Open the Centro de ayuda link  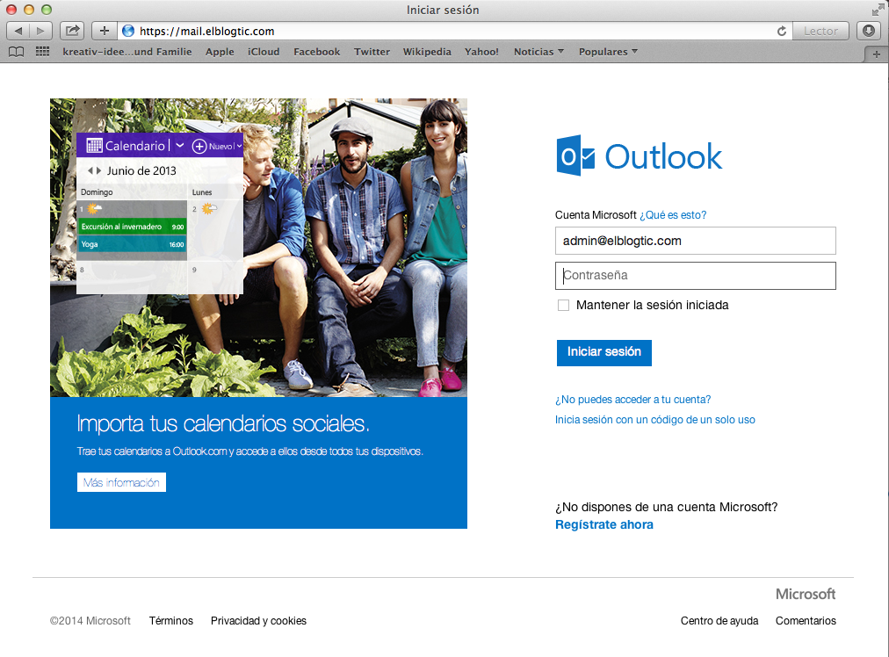pyautogui.click(x=719, y=621)
